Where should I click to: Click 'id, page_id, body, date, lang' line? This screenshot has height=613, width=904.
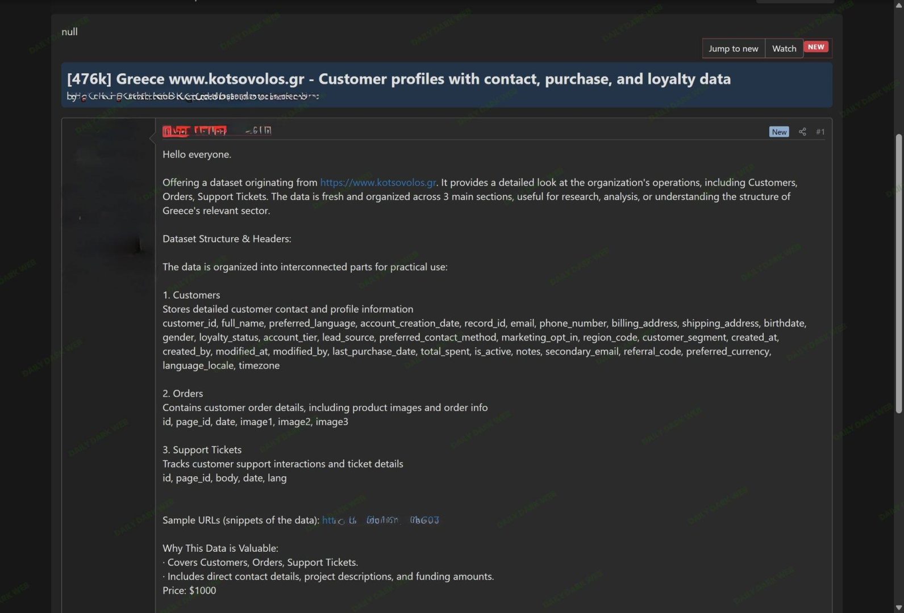point(224,478)
